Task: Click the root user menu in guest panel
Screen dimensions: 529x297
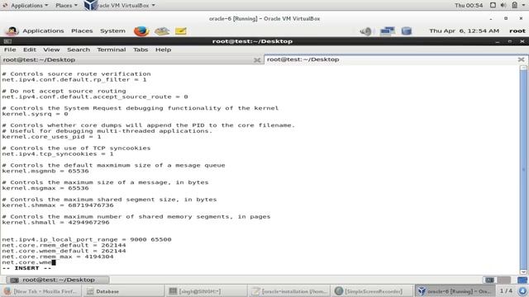Action: [517, 31]
